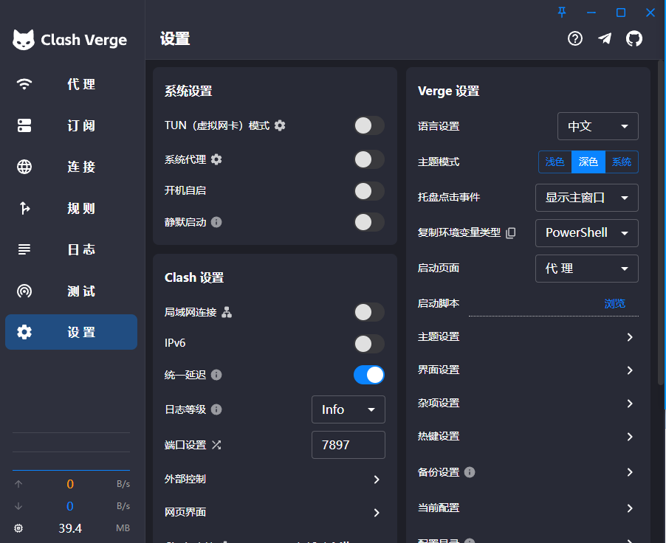
Task: Click the log lines sidebar icon
Action: point(24,249)
